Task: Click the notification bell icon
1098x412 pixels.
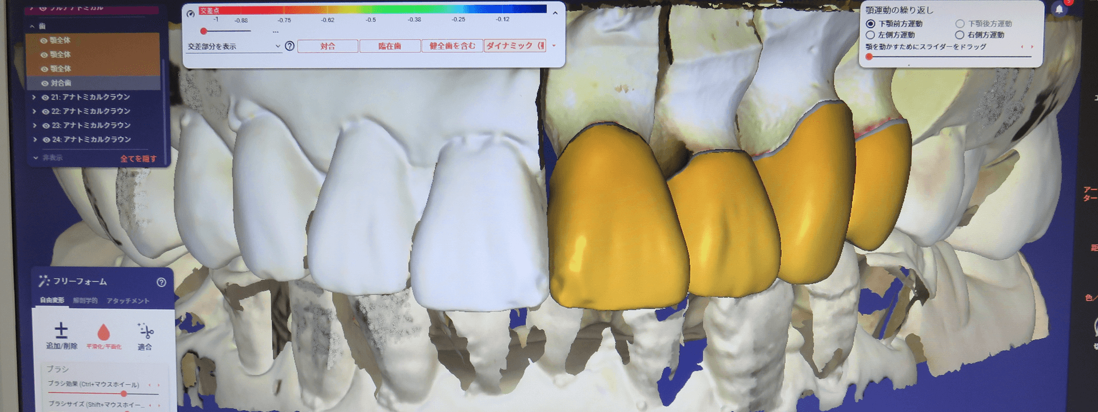Action: coord(1059,9)
